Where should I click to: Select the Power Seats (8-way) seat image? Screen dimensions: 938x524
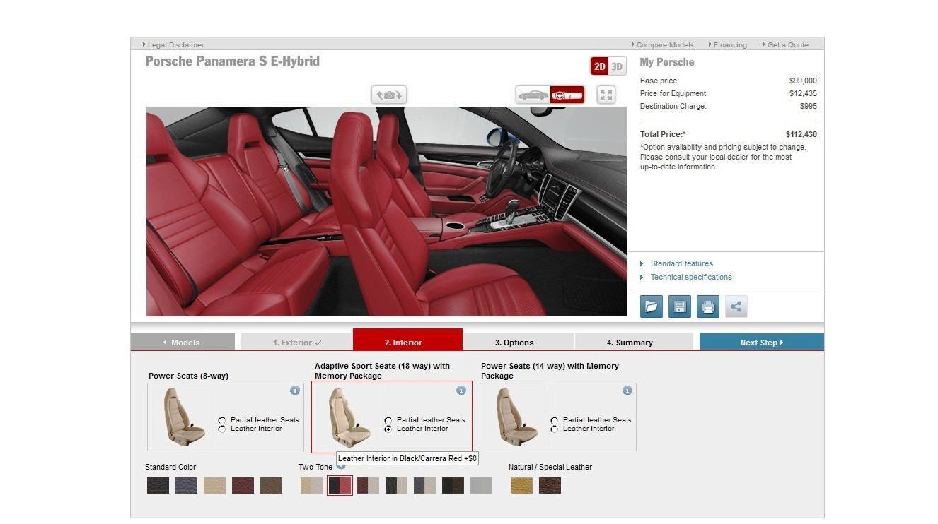pos(184,417)
